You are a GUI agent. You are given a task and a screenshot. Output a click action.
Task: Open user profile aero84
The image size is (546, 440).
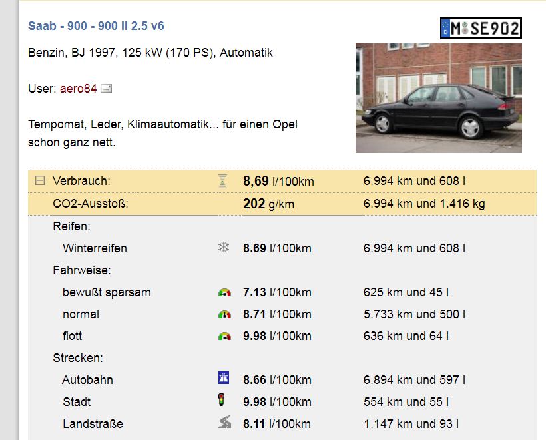coord(78,89)
